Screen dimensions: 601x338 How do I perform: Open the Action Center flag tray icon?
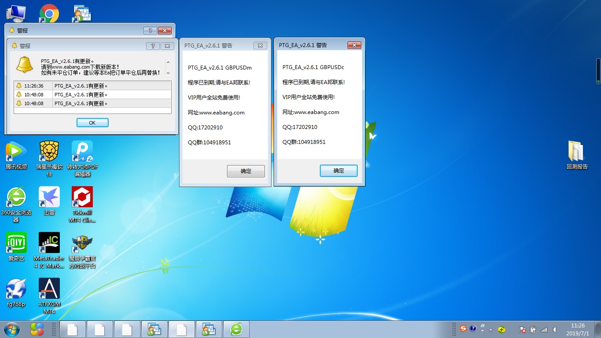pos(523,329)
